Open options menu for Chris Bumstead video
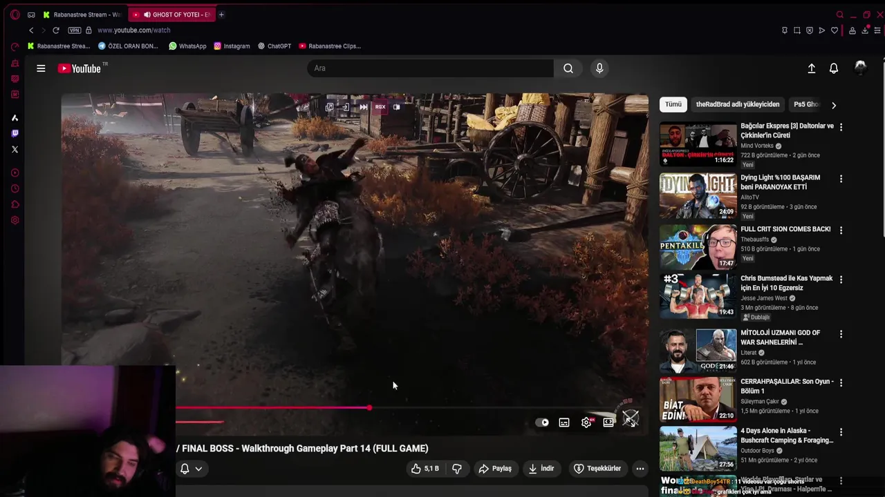This screenshot has height=497, width=885. coord(841,280)
